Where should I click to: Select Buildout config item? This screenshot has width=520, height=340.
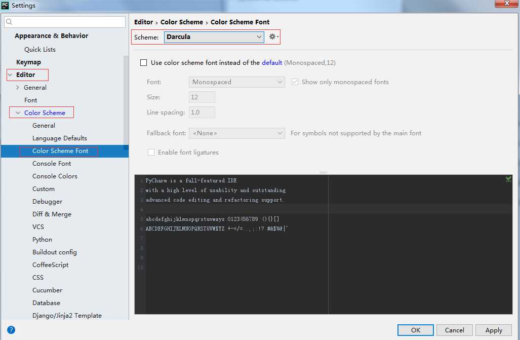tap(54, 252)
